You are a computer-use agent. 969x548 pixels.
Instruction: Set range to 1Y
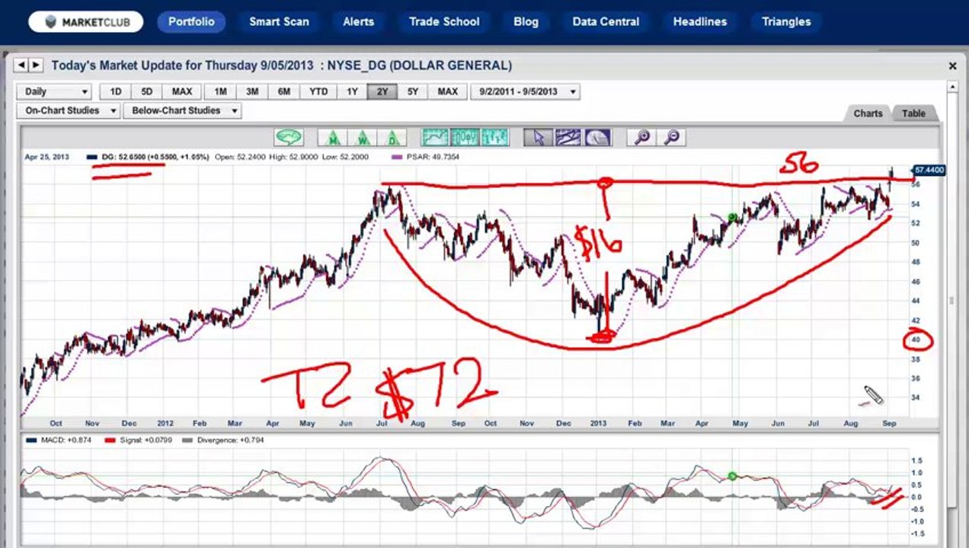(352, 91)
